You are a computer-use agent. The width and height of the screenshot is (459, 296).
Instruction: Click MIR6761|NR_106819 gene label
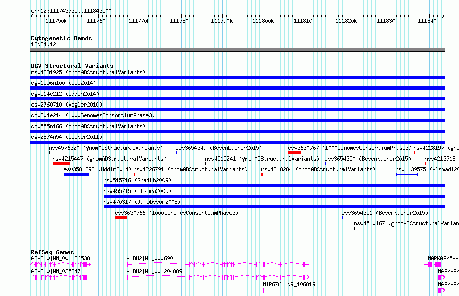tap(289, 284)
